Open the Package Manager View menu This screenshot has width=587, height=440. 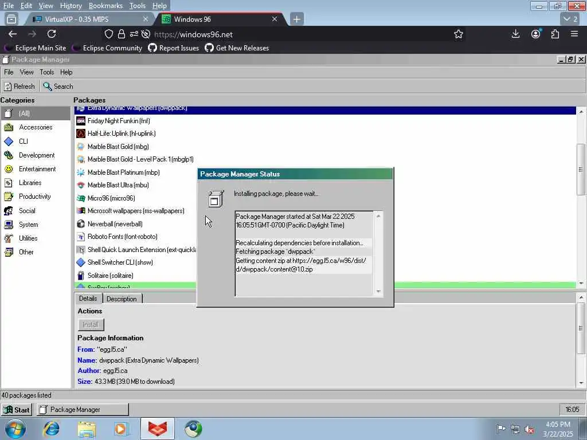[26, 72]
